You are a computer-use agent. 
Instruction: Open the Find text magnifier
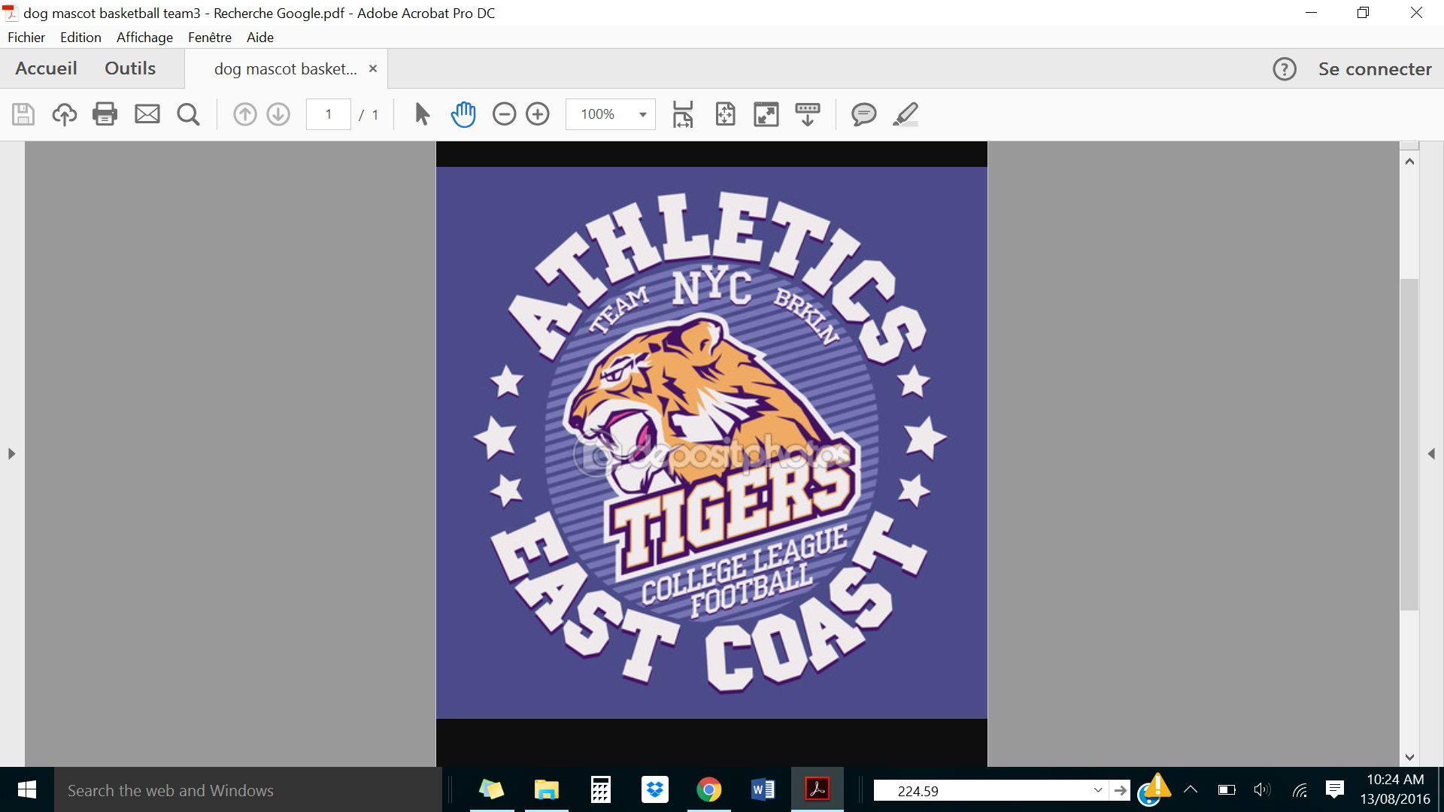pyautogui.click(x=188, y=114)
